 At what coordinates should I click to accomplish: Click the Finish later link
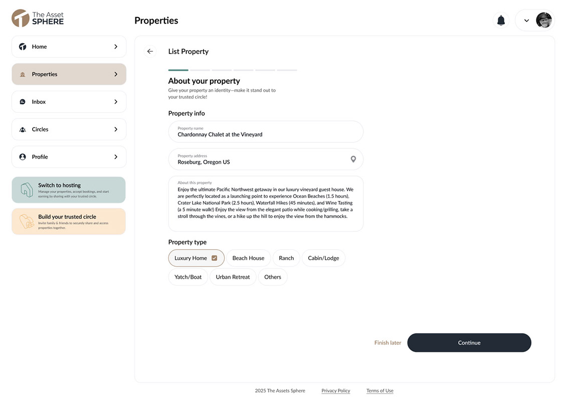388,342
